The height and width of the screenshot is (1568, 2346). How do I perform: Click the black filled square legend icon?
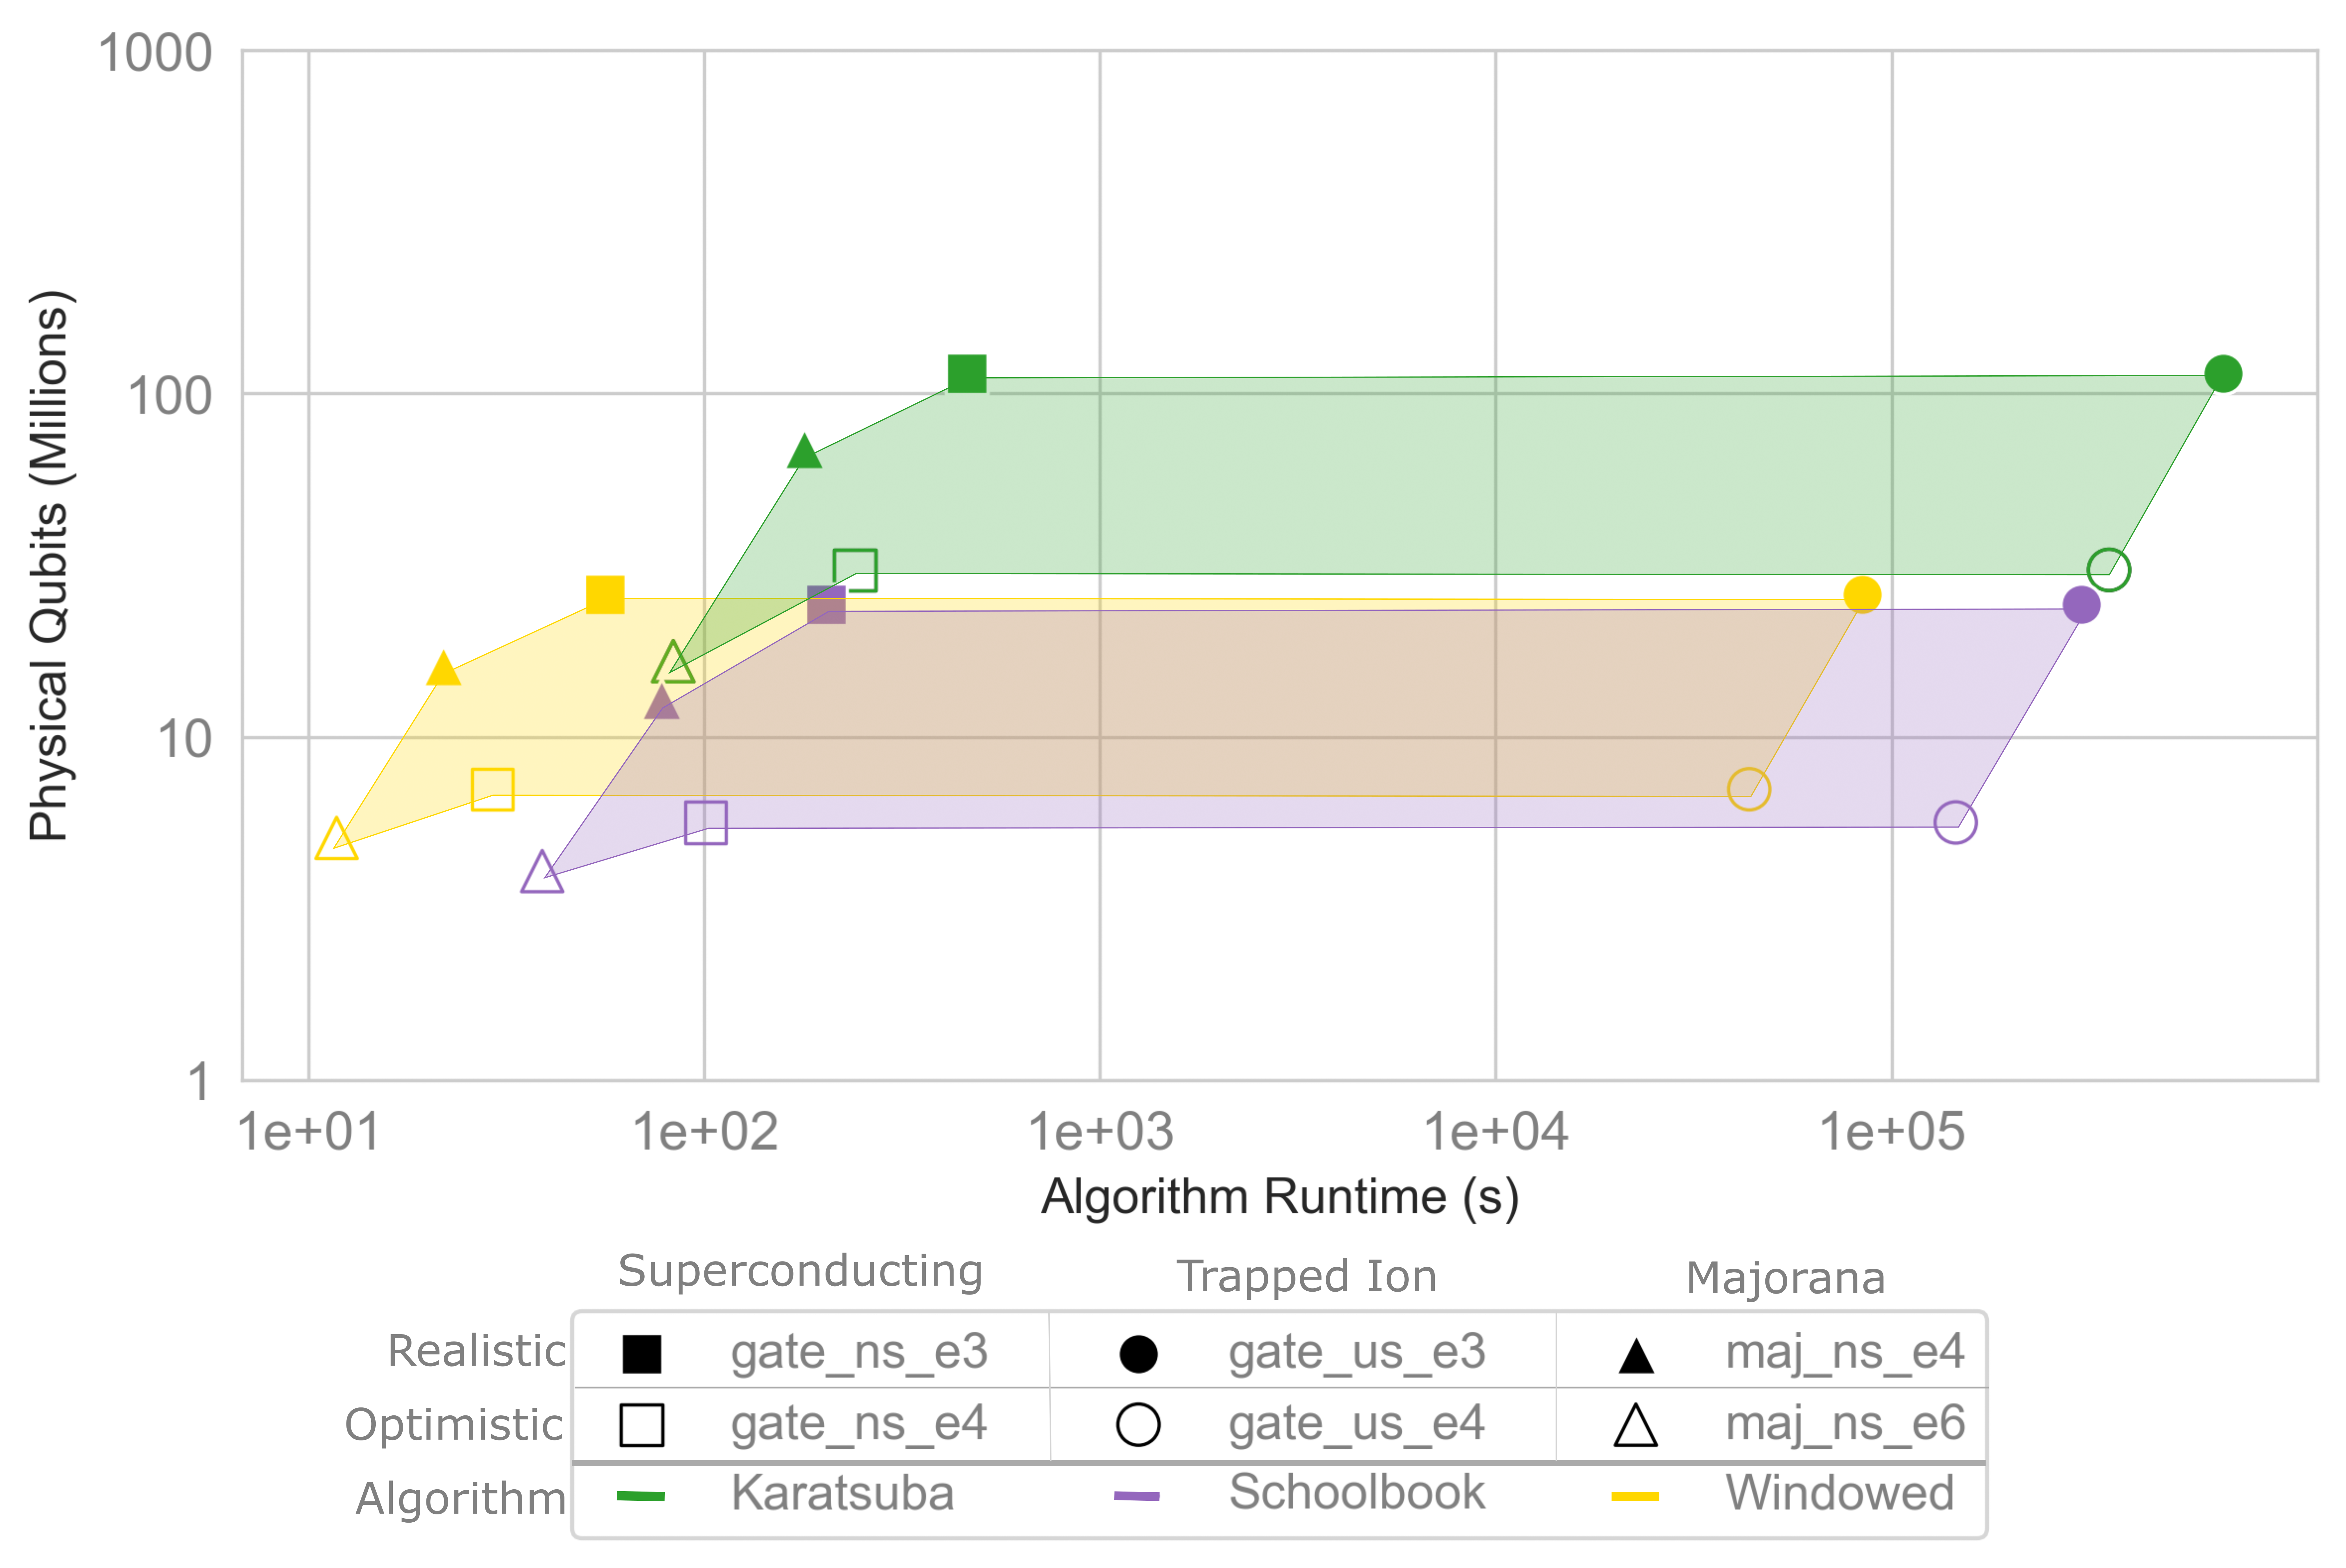tap(642, 1354)
